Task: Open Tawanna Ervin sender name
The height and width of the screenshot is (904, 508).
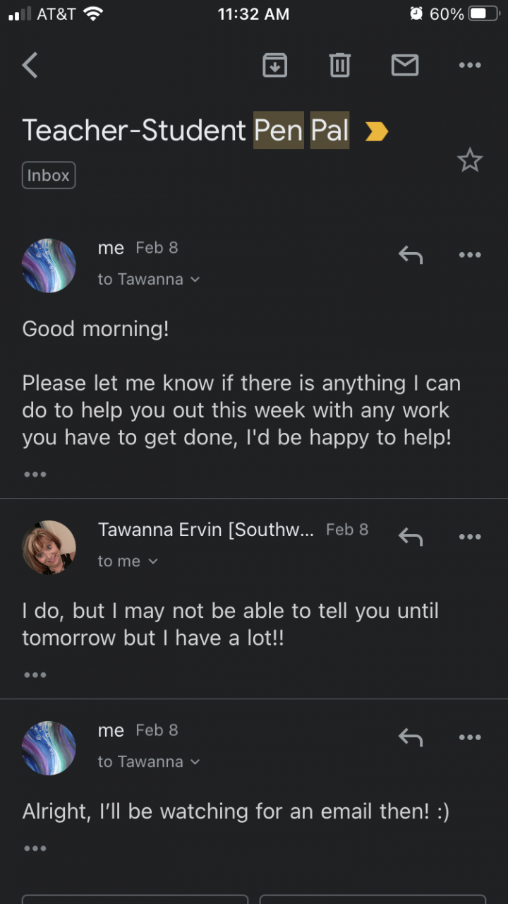Action: click(x=205, y=530)
